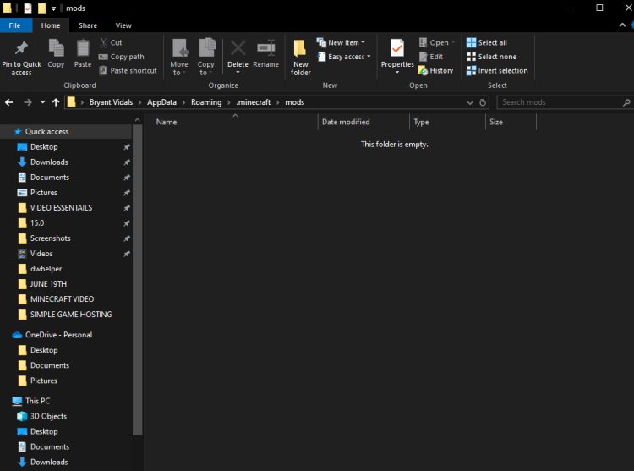
Task: Open the File tab
Action: (x=14, y=25)
